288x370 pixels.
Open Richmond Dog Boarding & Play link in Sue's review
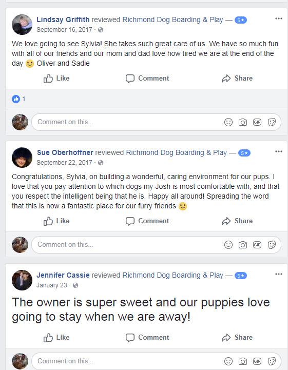click(x=176, y=153)
